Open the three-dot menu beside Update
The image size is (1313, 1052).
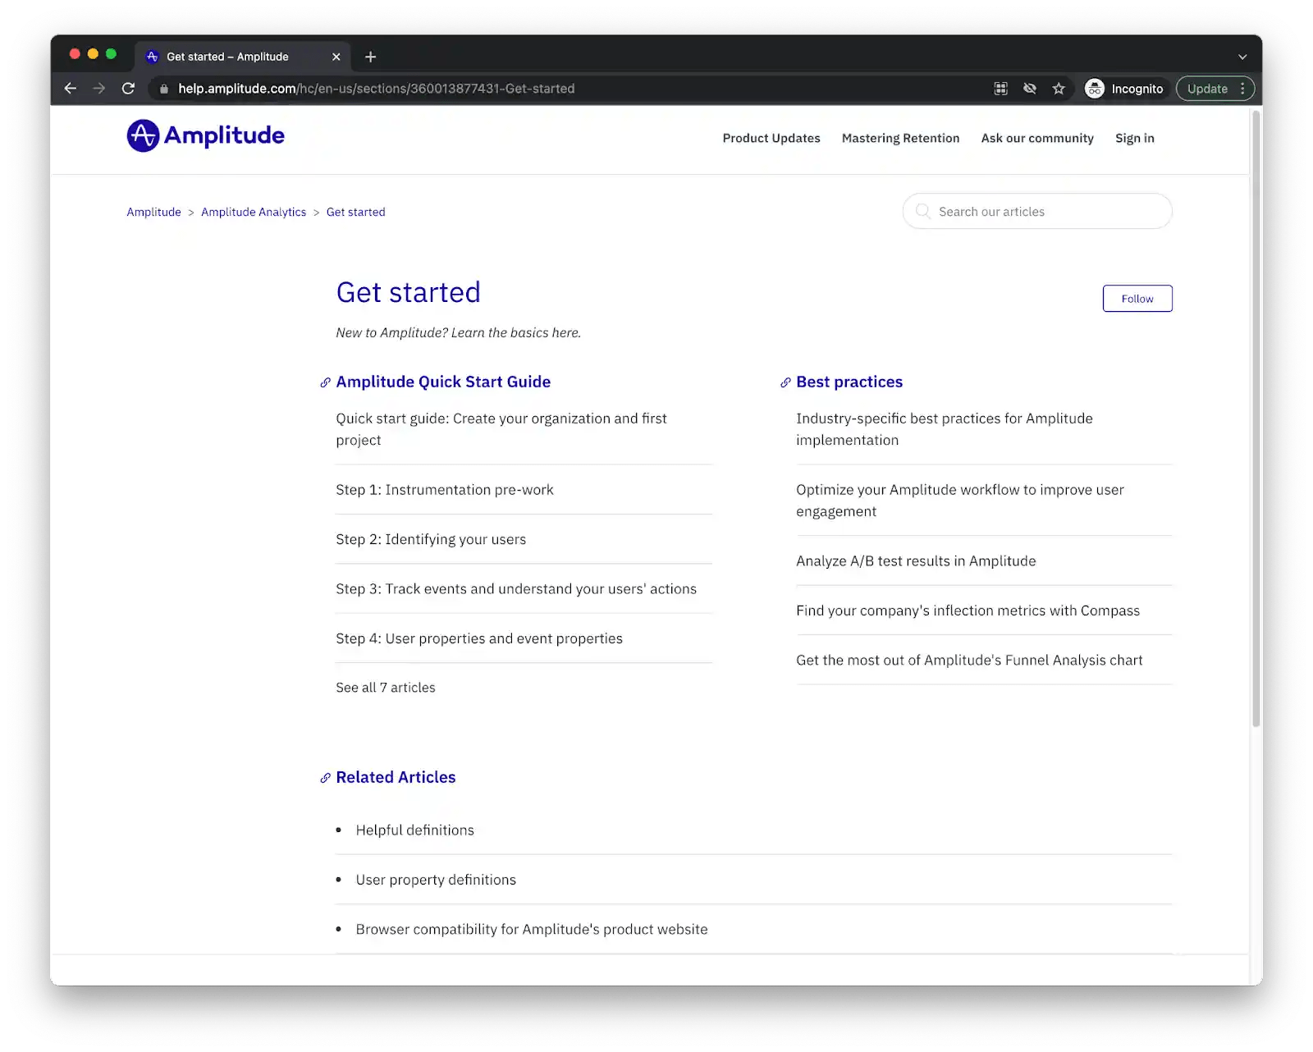point(1242,89)
